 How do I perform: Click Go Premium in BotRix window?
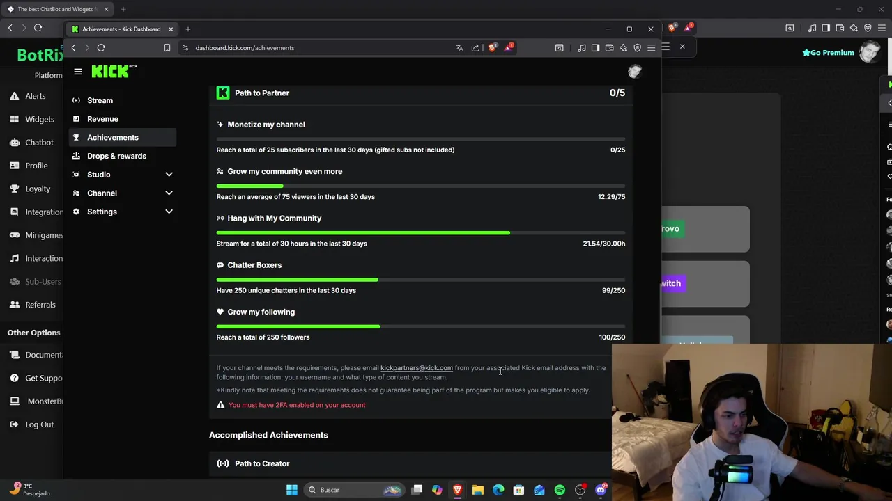point(828,53)
